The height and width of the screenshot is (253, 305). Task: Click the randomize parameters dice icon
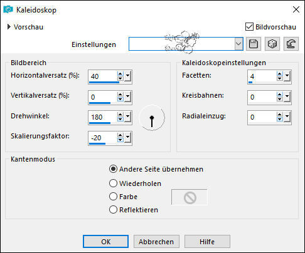pyautogui.click(x=272, y=44)
